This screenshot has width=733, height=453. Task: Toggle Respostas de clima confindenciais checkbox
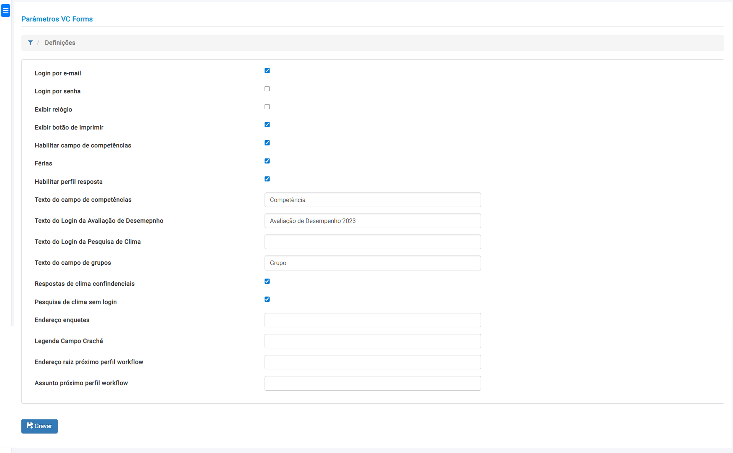(x=267, y=282)
